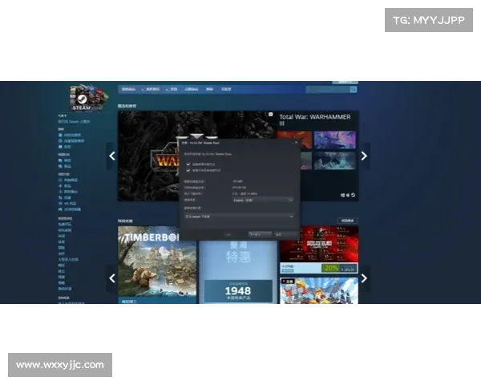Uncheck the create start menu shortcut checkbox
Viewport: 481px width, 385px height.
click(188, 170)
